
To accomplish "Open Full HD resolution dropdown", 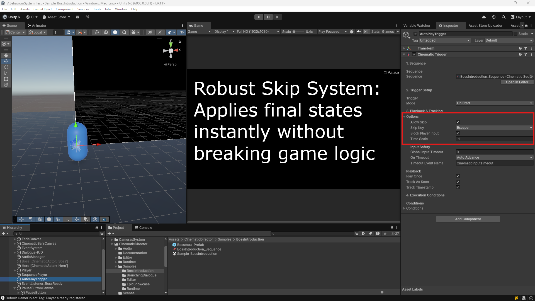I will point(258,31).
